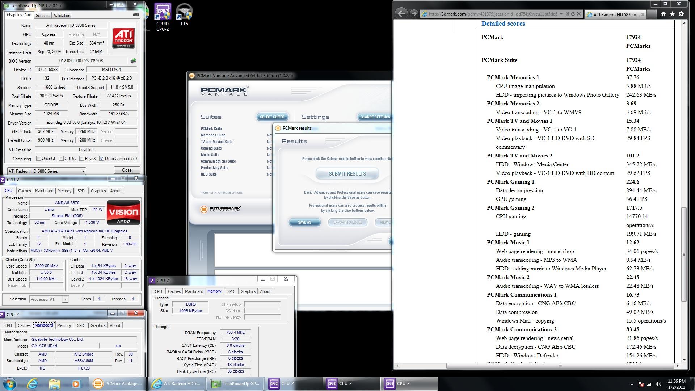Select Productivity Suite in PCMark list

pyautogui.click(x=214, y=168)
